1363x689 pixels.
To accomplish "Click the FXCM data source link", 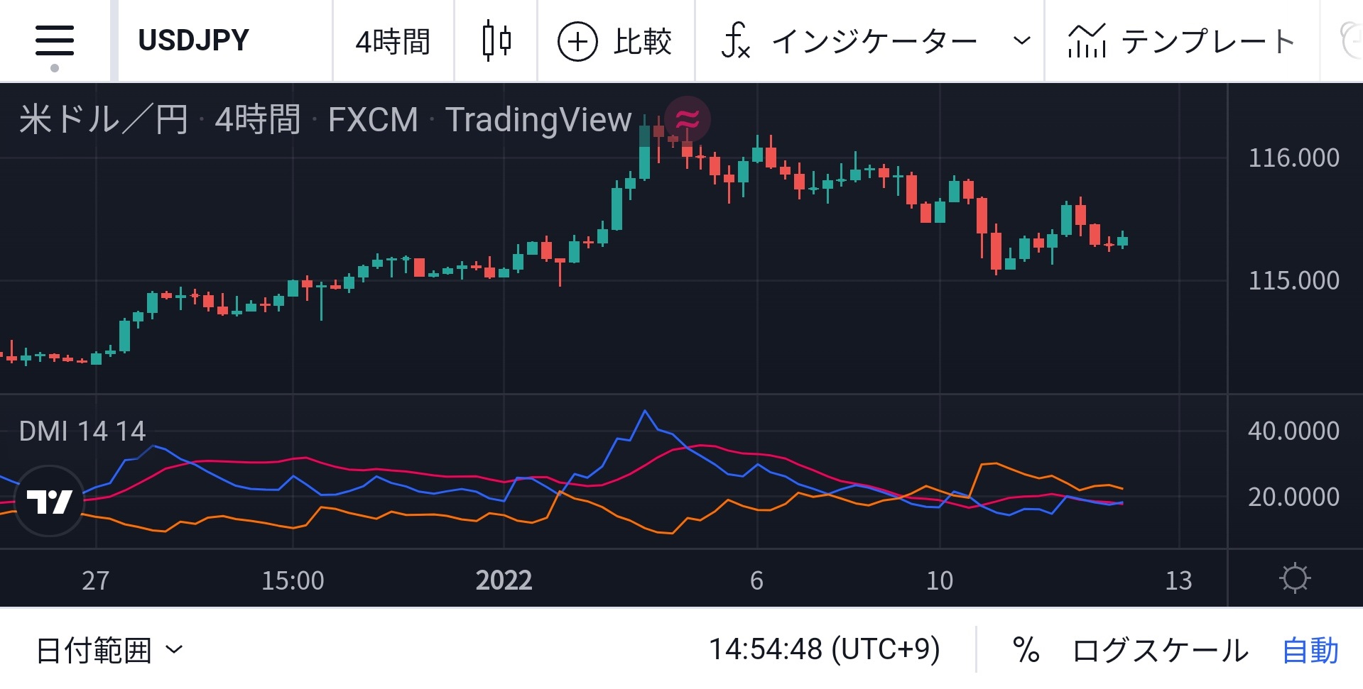I will 373,119.
